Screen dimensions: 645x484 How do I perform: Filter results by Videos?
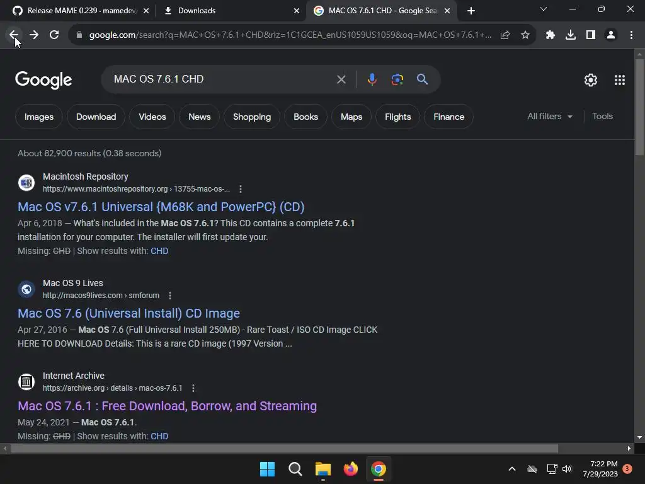[x=152, y=117]
